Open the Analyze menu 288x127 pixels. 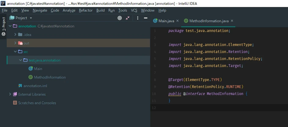(x=69, y=10)
